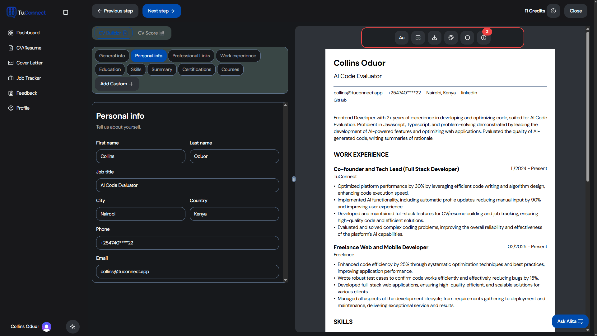Screen dimensions: 597x336
Task: Click the TuConnect logo
Action: [x=26, y=12]
